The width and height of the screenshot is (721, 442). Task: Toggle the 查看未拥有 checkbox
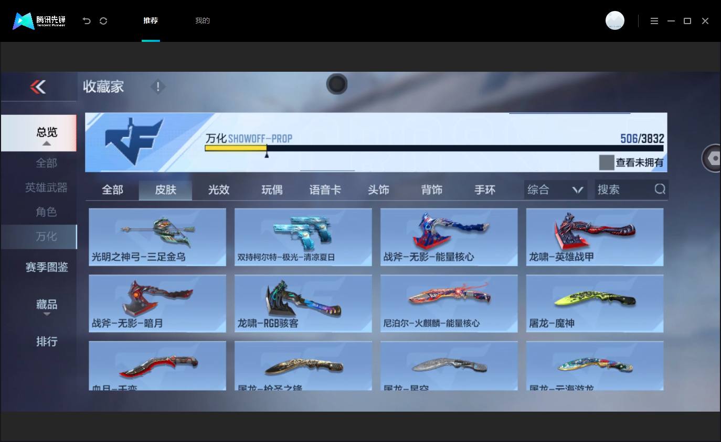point(607,162)
